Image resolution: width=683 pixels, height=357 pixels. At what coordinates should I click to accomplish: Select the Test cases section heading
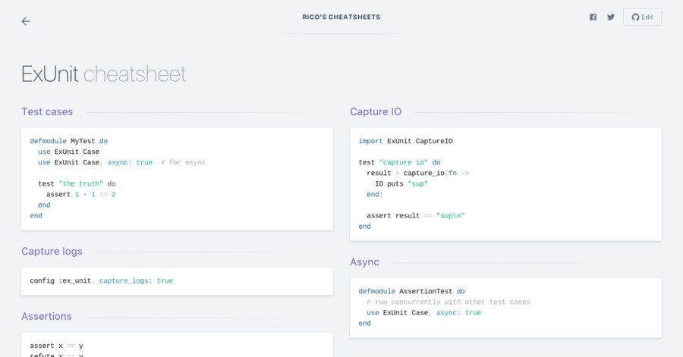coord(47,111)
